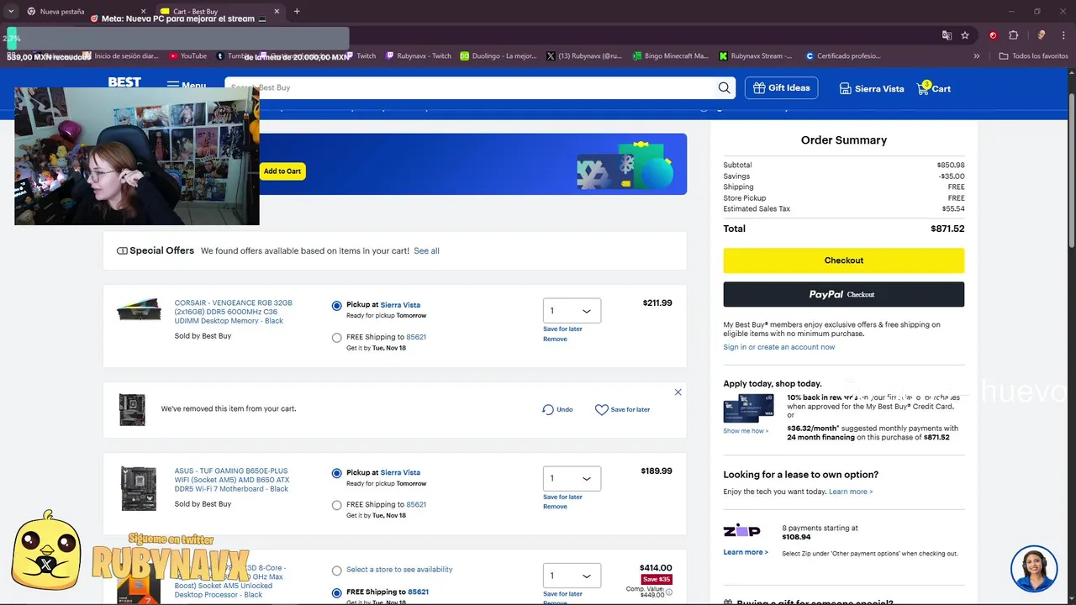Screen dimensions: 1076x605
Task: Open the Best Buy Menu
Action: pyautogui.click(x=186, y=86)
